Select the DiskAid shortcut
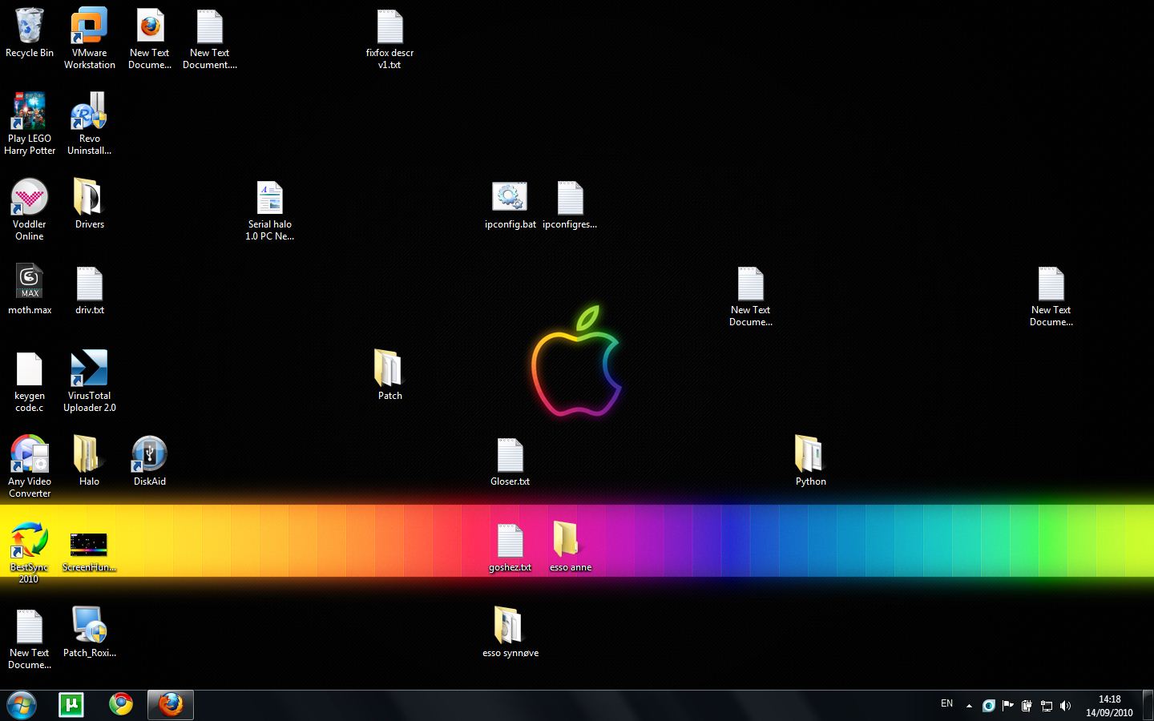1154x721 pixels. point(150,461)
